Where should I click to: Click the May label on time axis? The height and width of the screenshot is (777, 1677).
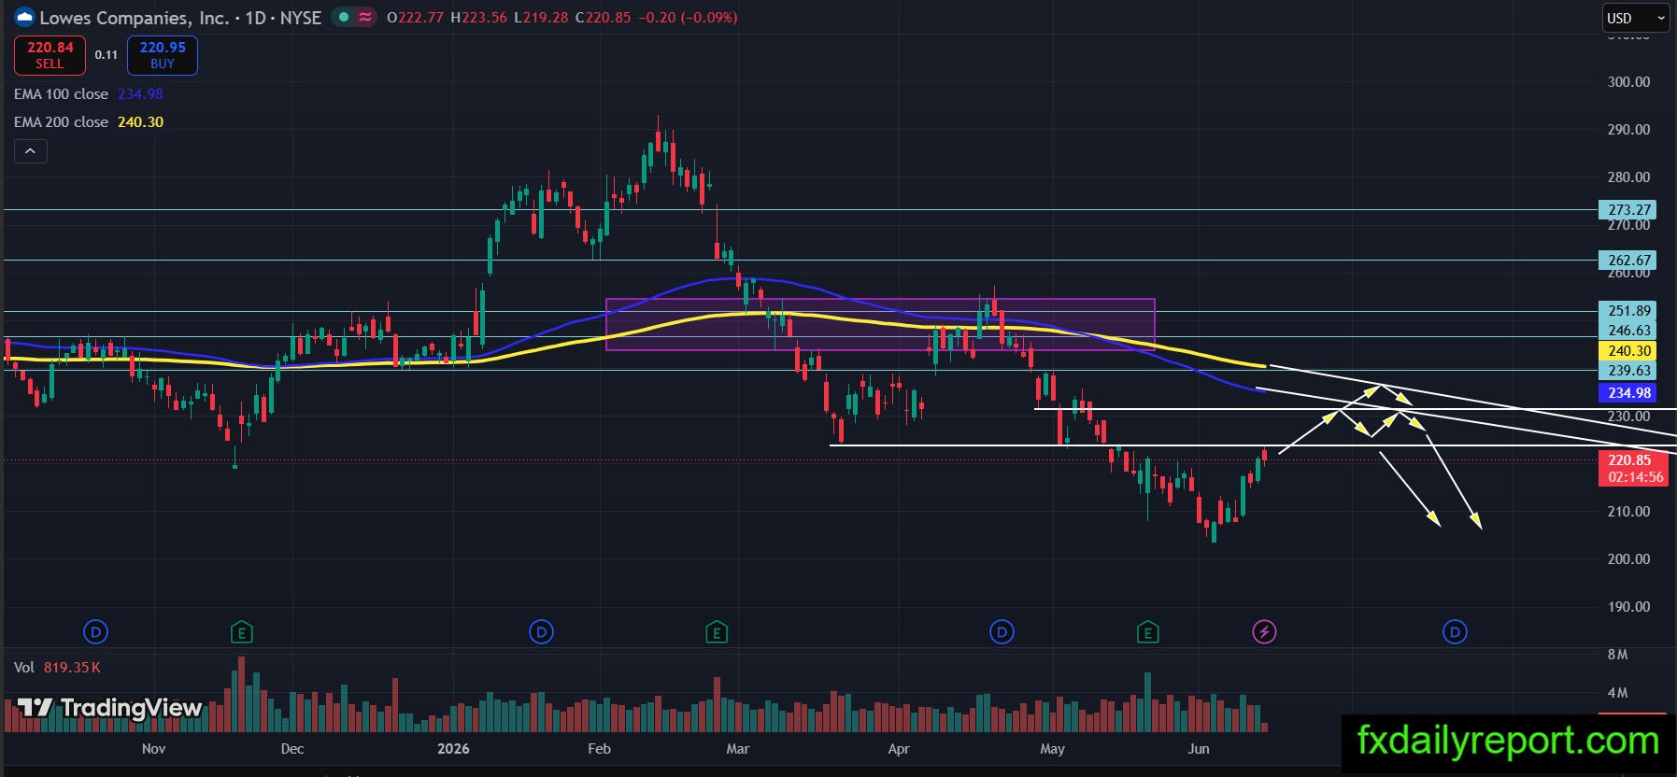[1052, 749]
